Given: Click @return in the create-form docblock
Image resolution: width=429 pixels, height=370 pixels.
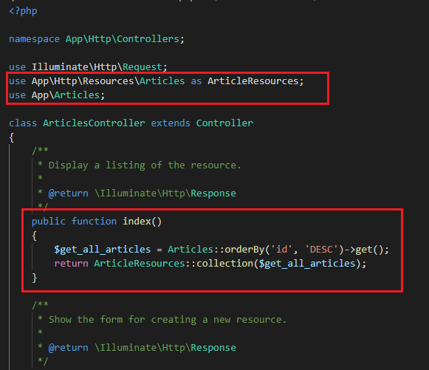Looking at the screenshot, I should click(69, 348).
